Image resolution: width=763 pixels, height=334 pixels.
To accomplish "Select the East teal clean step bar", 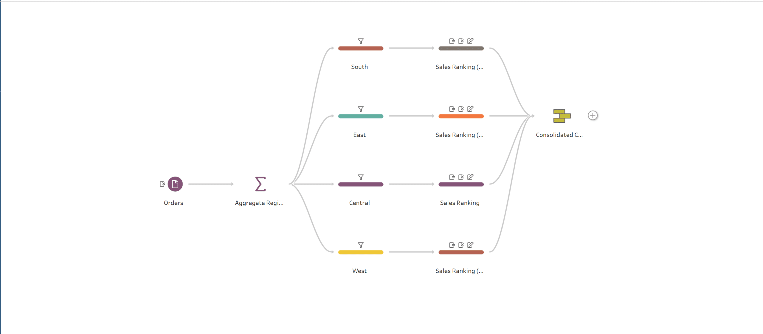I will pos(361,116).
